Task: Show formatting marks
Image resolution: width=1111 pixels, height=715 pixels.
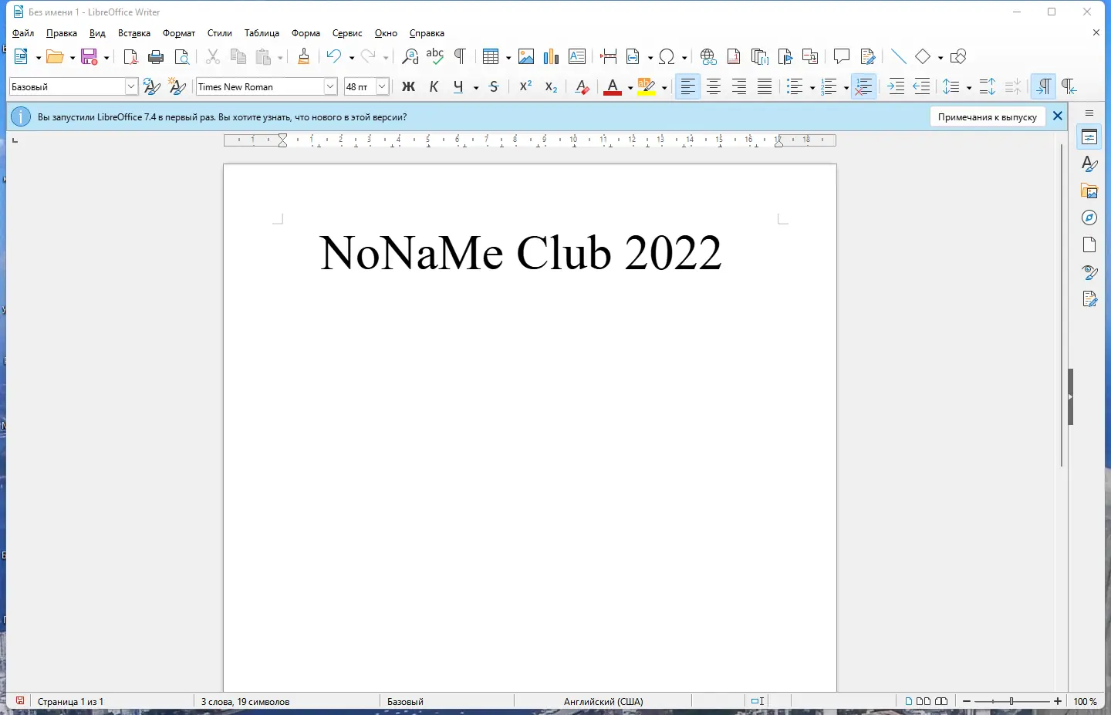Action: click(459, 56)
